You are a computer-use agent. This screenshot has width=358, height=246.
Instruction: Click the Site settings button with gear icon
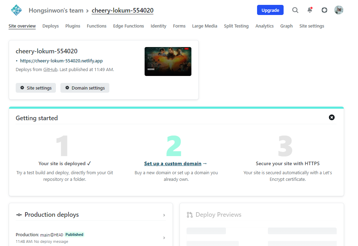click(x=36, y=88)
